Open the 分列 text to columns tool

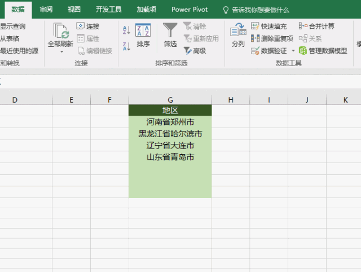[x=238, y=35]
